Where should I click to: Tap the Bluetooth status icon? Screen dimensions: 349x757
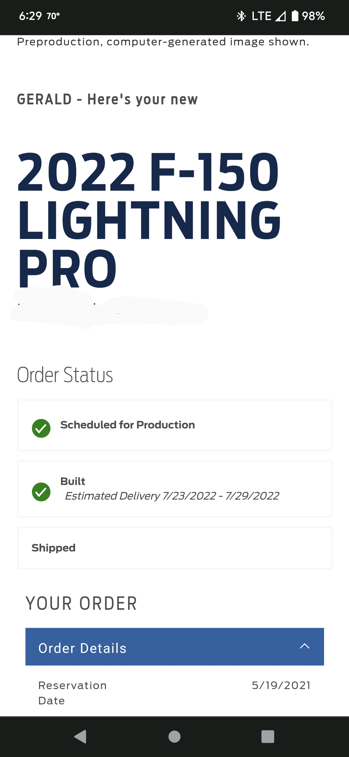pos(241,16)
